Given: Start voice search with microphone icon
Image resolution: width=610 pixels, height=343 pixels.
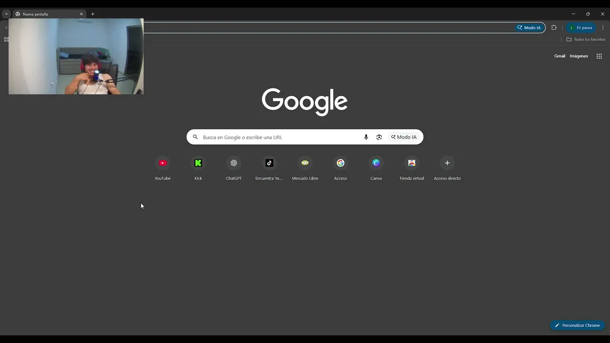Looking at the screenshot, I should click(366, 137).
